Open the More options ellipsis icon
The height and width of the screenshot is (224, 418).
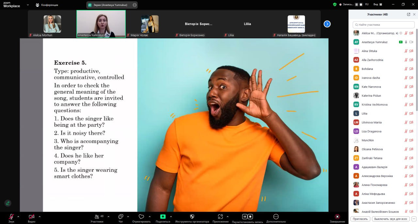pyautogui.click(x=276, y=216)
